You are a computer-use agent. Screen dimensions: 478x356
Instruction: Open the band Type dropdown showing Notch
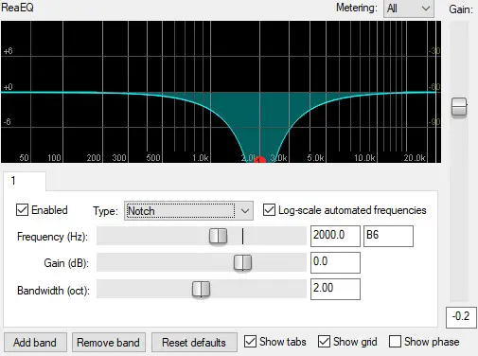click(x=188, y=210)
